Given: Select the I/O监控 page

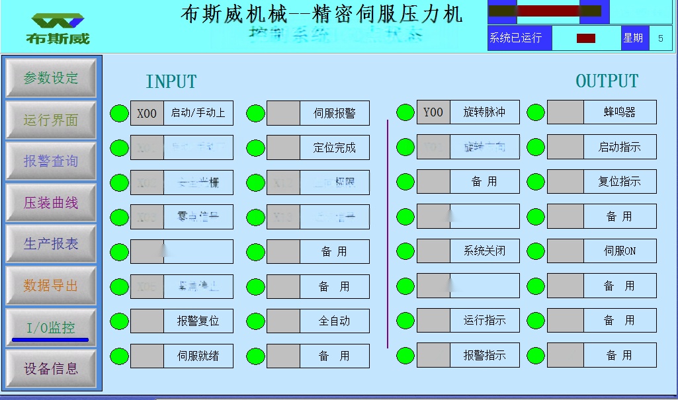Looking at the screenshot, I should 50,327.
